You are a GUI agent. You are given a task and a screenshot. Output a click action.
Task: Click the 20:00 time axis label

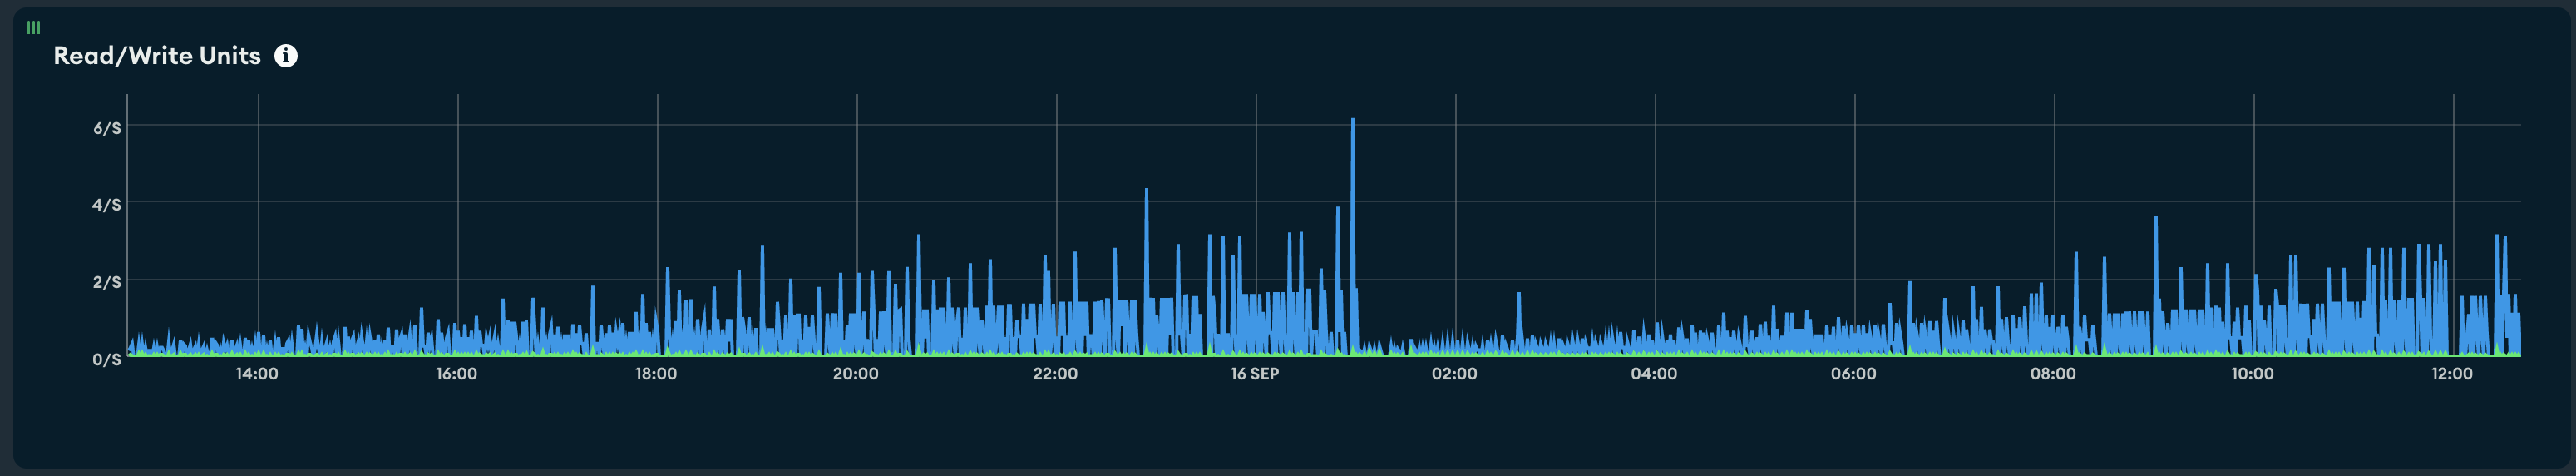[856, 374]
